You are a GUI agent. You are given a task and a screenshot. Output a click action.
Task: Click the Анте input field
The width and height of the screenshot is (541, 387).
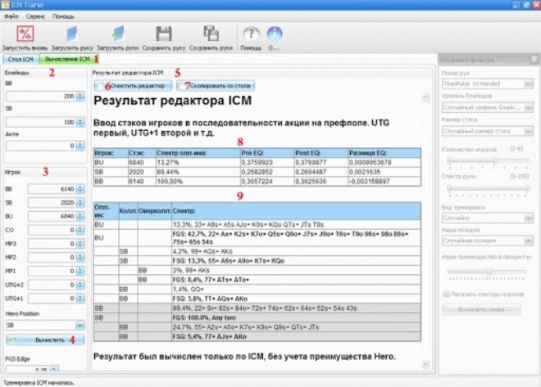pos(42,146)
